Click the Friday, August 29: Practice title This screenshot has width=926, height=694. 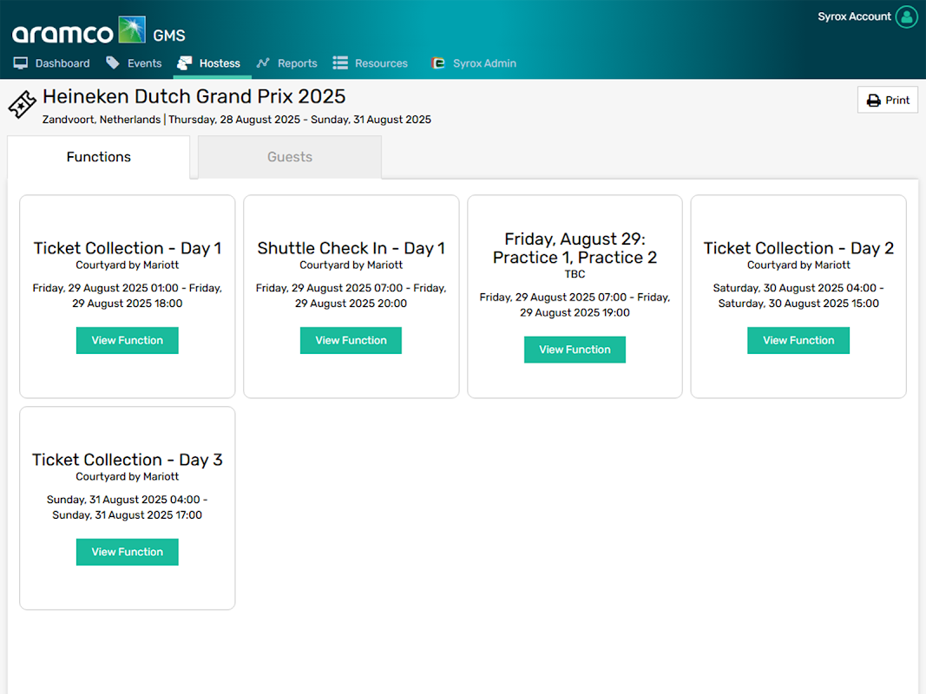click(575, 248)
